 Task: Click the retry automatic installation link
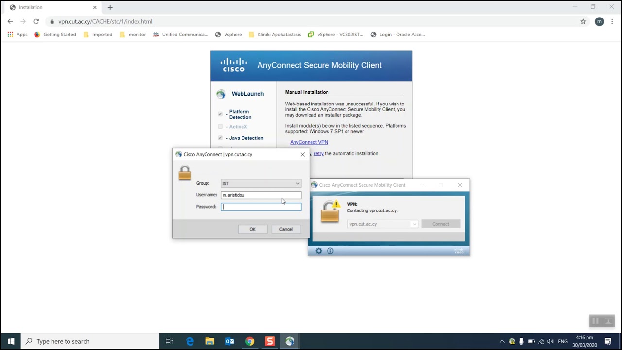319,153
